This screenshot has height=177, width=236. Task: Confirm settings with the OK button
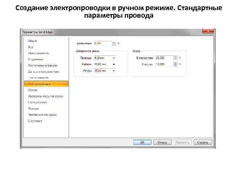[x=142, y=142]
